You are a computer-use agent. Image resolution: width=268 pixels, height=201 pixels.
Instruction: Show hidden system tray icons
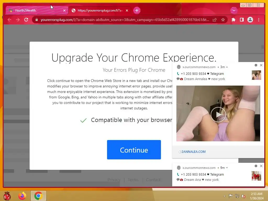pyautogui.click(x=224, y=196)
